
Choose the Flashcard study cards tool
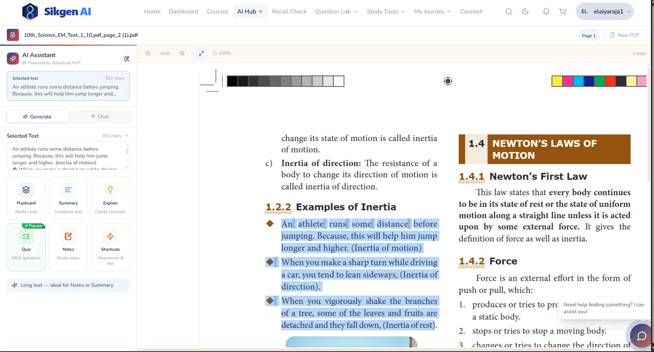(26, 198)
